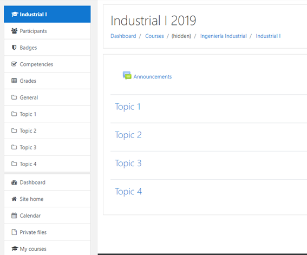Screen dimensions: 307x255
Task: Click the Dashboard gauge icon in sidebar
Action: [14, 182]
